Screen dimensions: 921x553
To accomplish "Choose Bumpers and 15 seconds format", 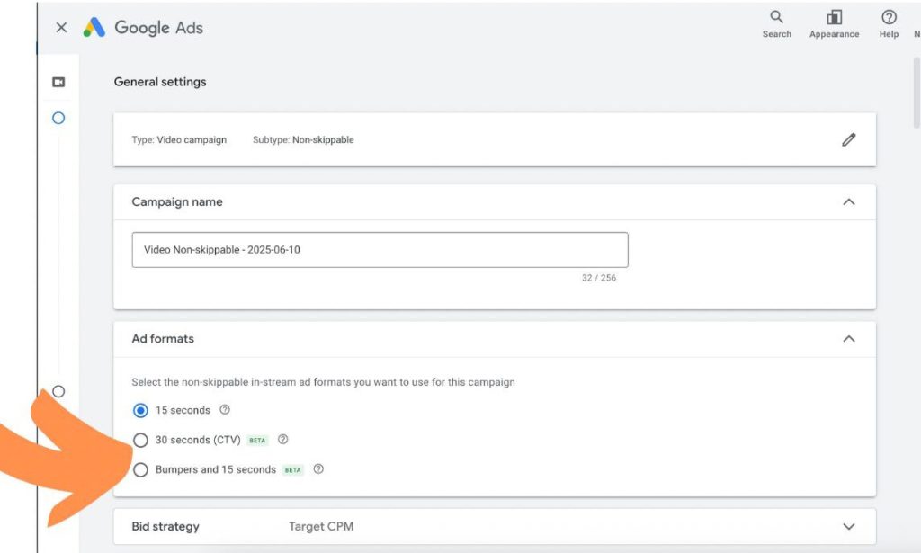I will click(140, 469).
